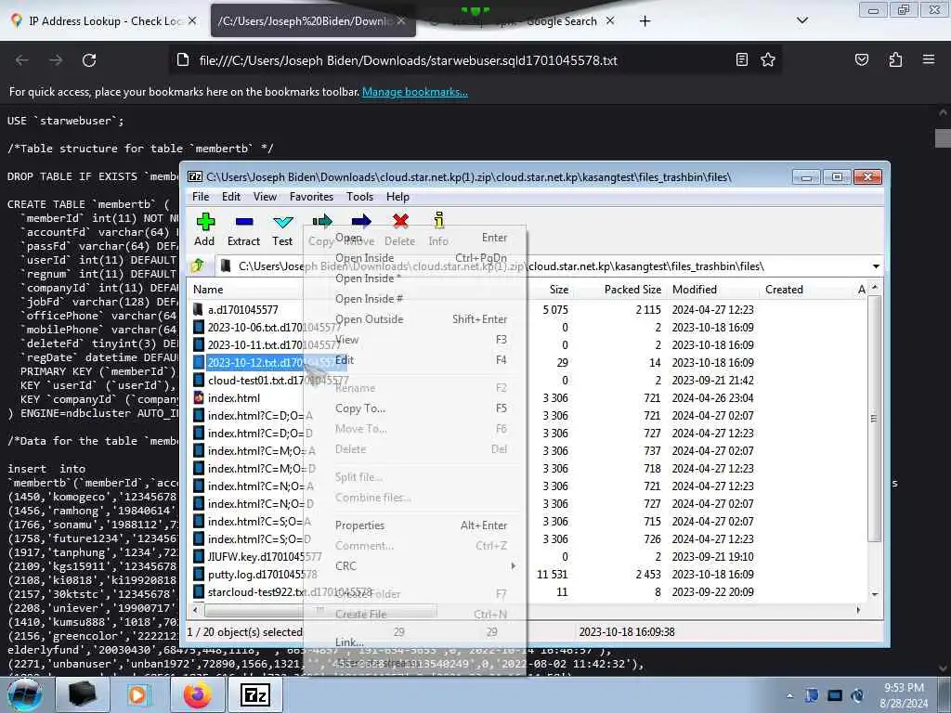Open the Edit menu in 7-Zip
Viewport: 951px width, 713px height.
231,197
